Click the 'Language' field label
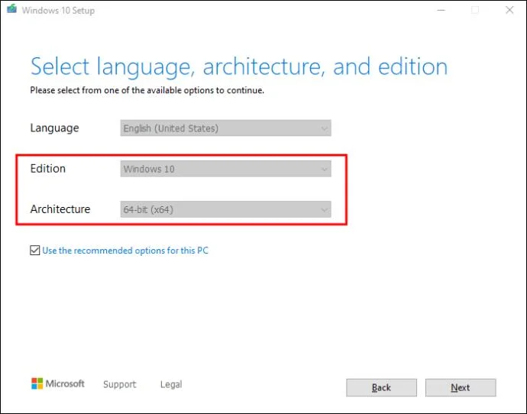The height and width of the screenshot is (414, 527). 54,128
